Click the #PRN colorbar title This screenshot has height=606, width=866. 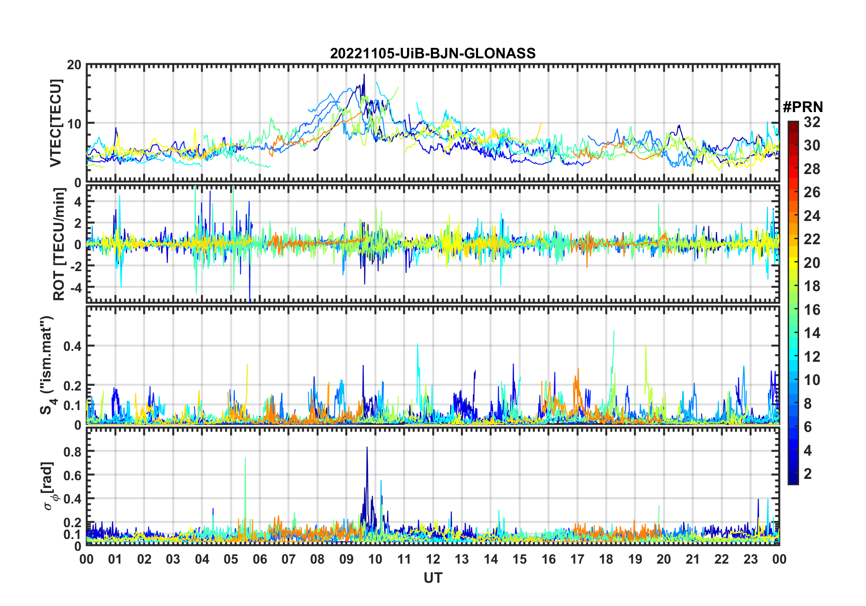click(x=803, y=107)
